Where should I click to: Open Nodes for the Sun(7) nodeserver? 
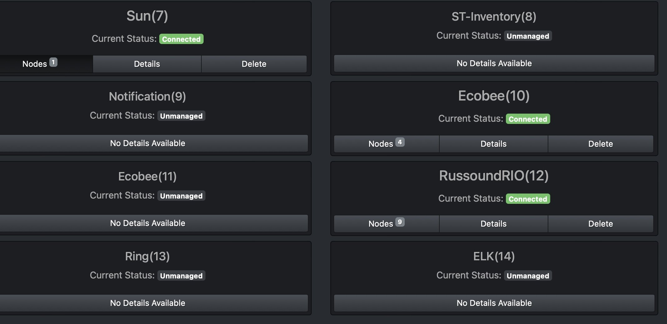[x=34, y=64]
